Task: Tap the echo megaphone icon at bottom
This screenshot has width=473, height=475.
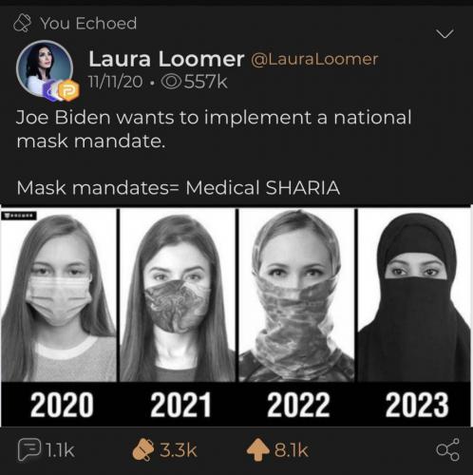Action: tap(142, 449)
